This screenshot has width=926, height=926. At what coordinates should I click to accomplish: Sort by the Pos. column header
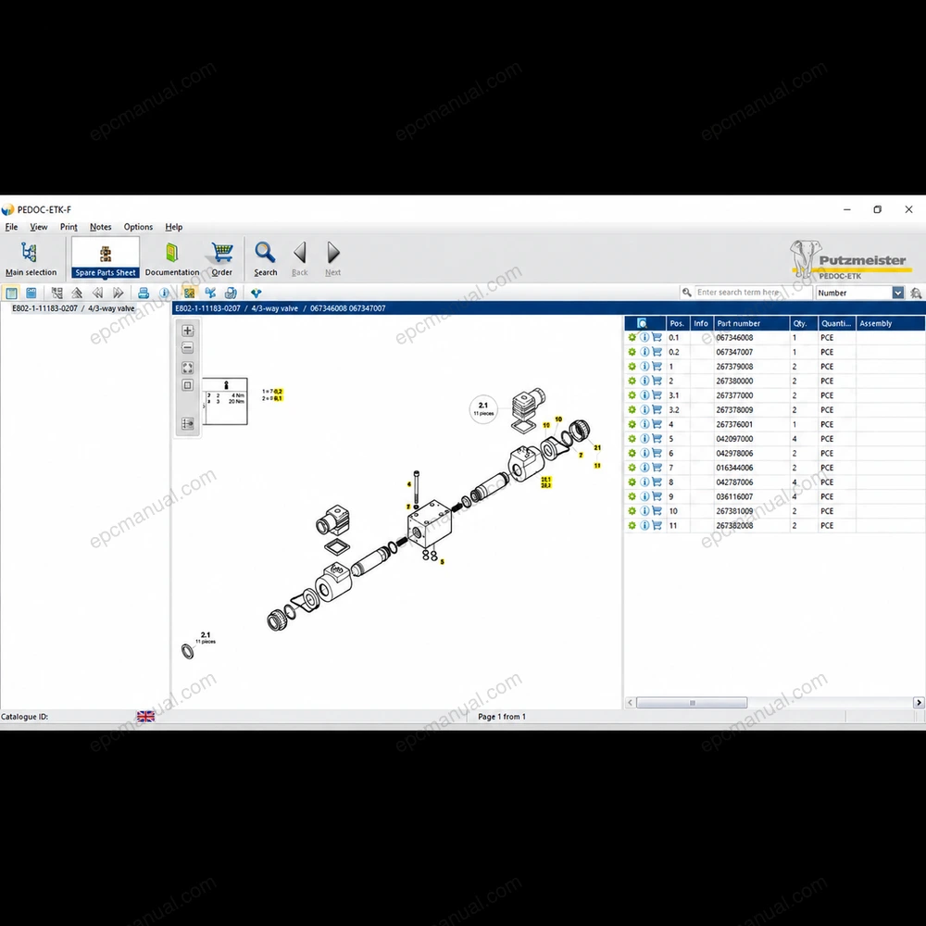[x=678, y=323]
